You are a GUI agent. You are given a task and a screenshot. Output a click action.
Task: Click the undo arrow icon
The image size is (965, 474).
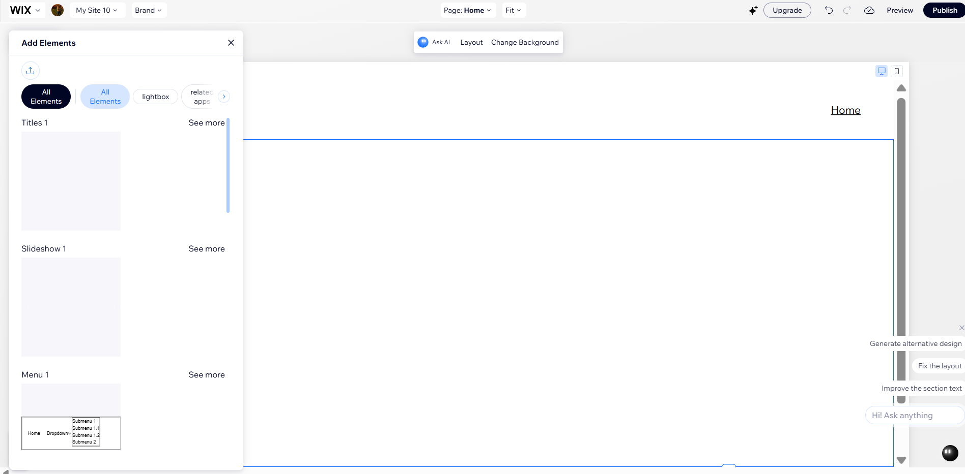pyautogui.click(x=829, y=10)
